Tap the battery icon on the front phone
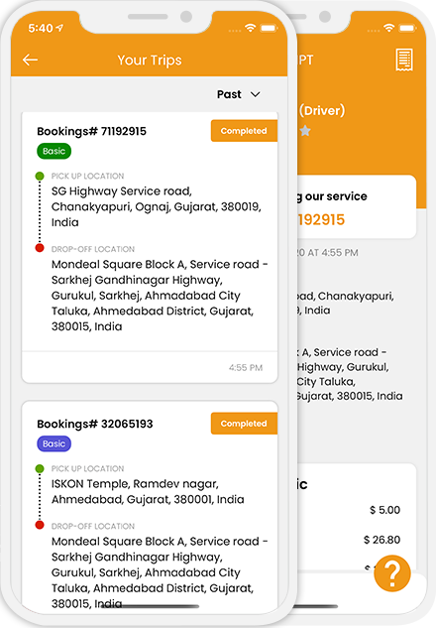 point(269,28)
